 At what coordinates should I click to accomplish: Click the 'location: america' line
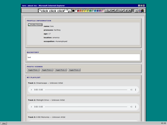tap(52, 38)
